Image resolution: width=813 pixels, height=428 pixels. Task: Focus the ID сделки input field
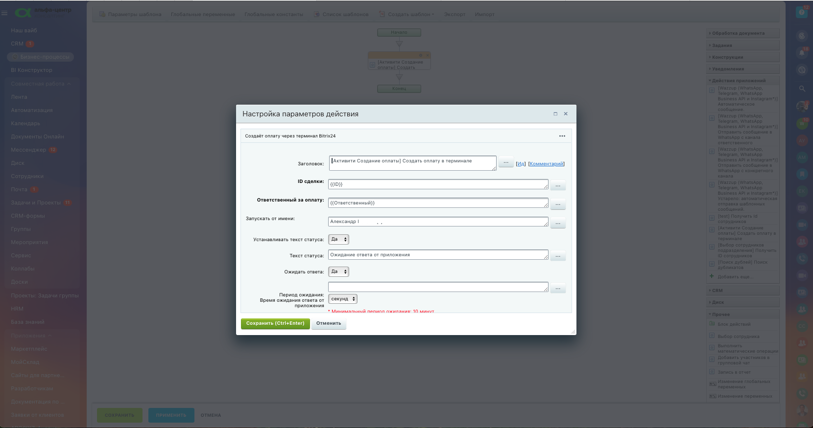click(x=438, y=184)
